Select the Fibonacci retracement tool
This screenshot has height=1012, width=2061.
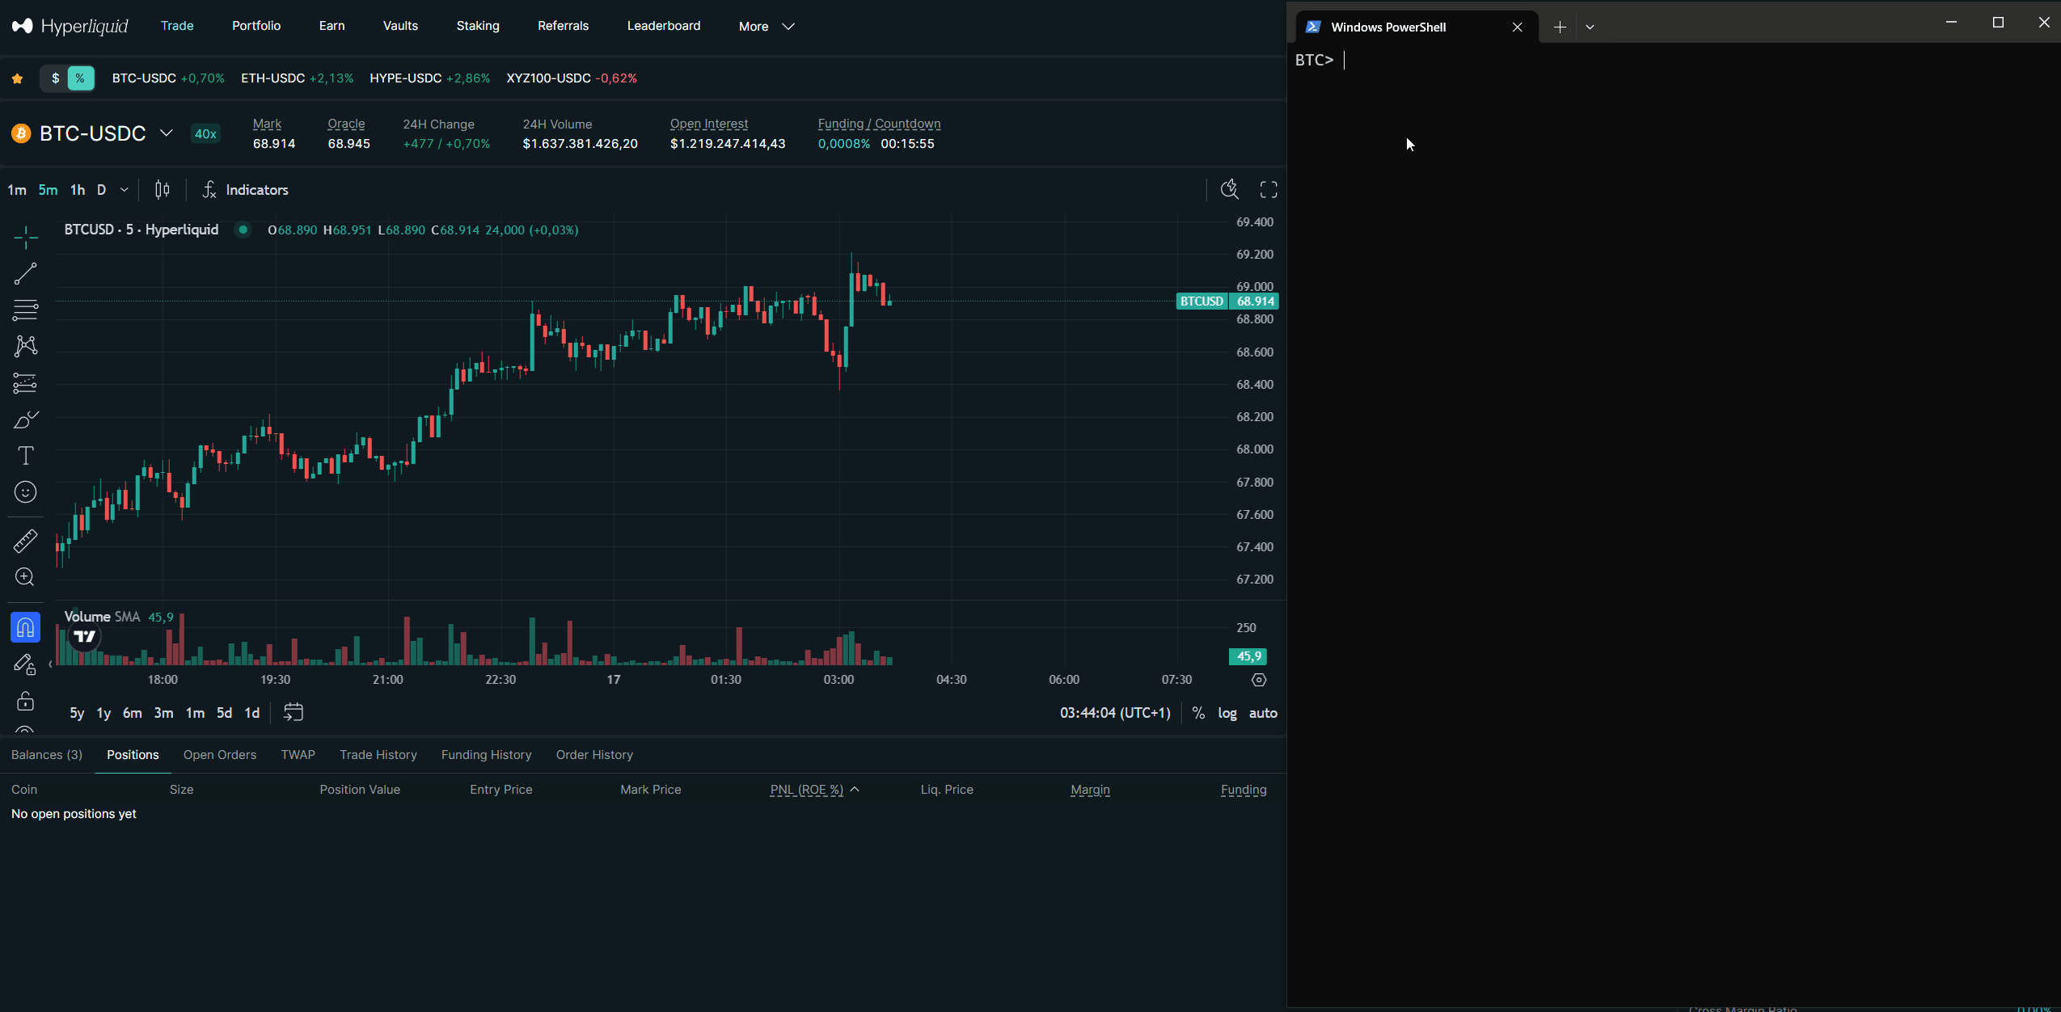click(x=25, y=310)
